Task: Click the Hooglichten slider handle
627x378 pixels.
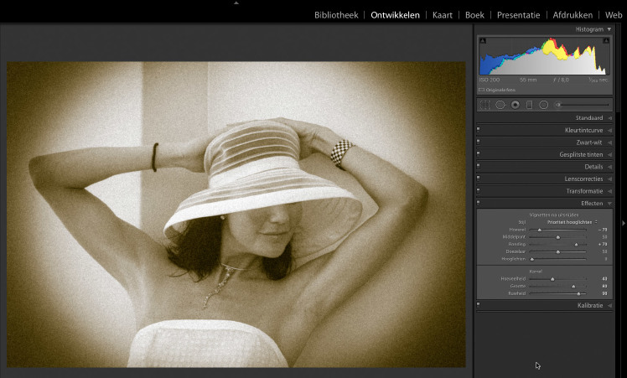Action: [x=532, y=259]
